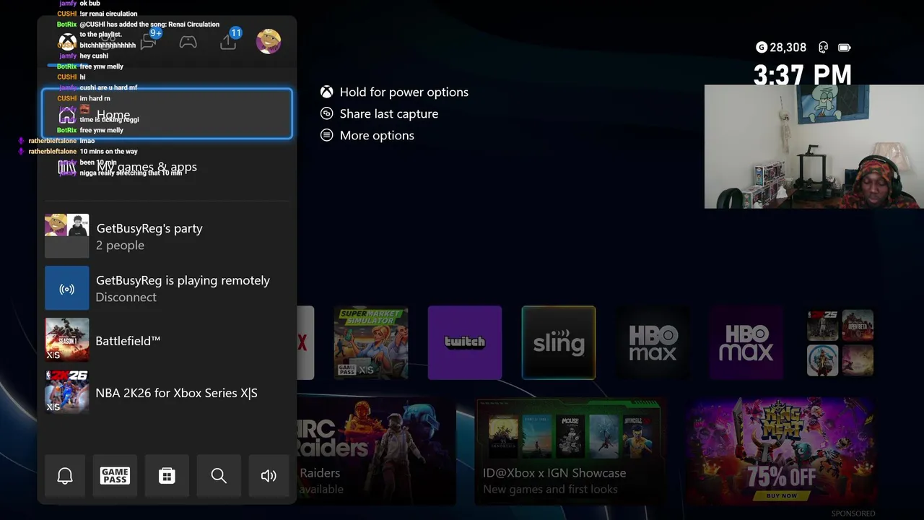This screenshot has width=924, height=520.
Task: Click 'Hold for power options' hint
Action: [x=404, y=92]
